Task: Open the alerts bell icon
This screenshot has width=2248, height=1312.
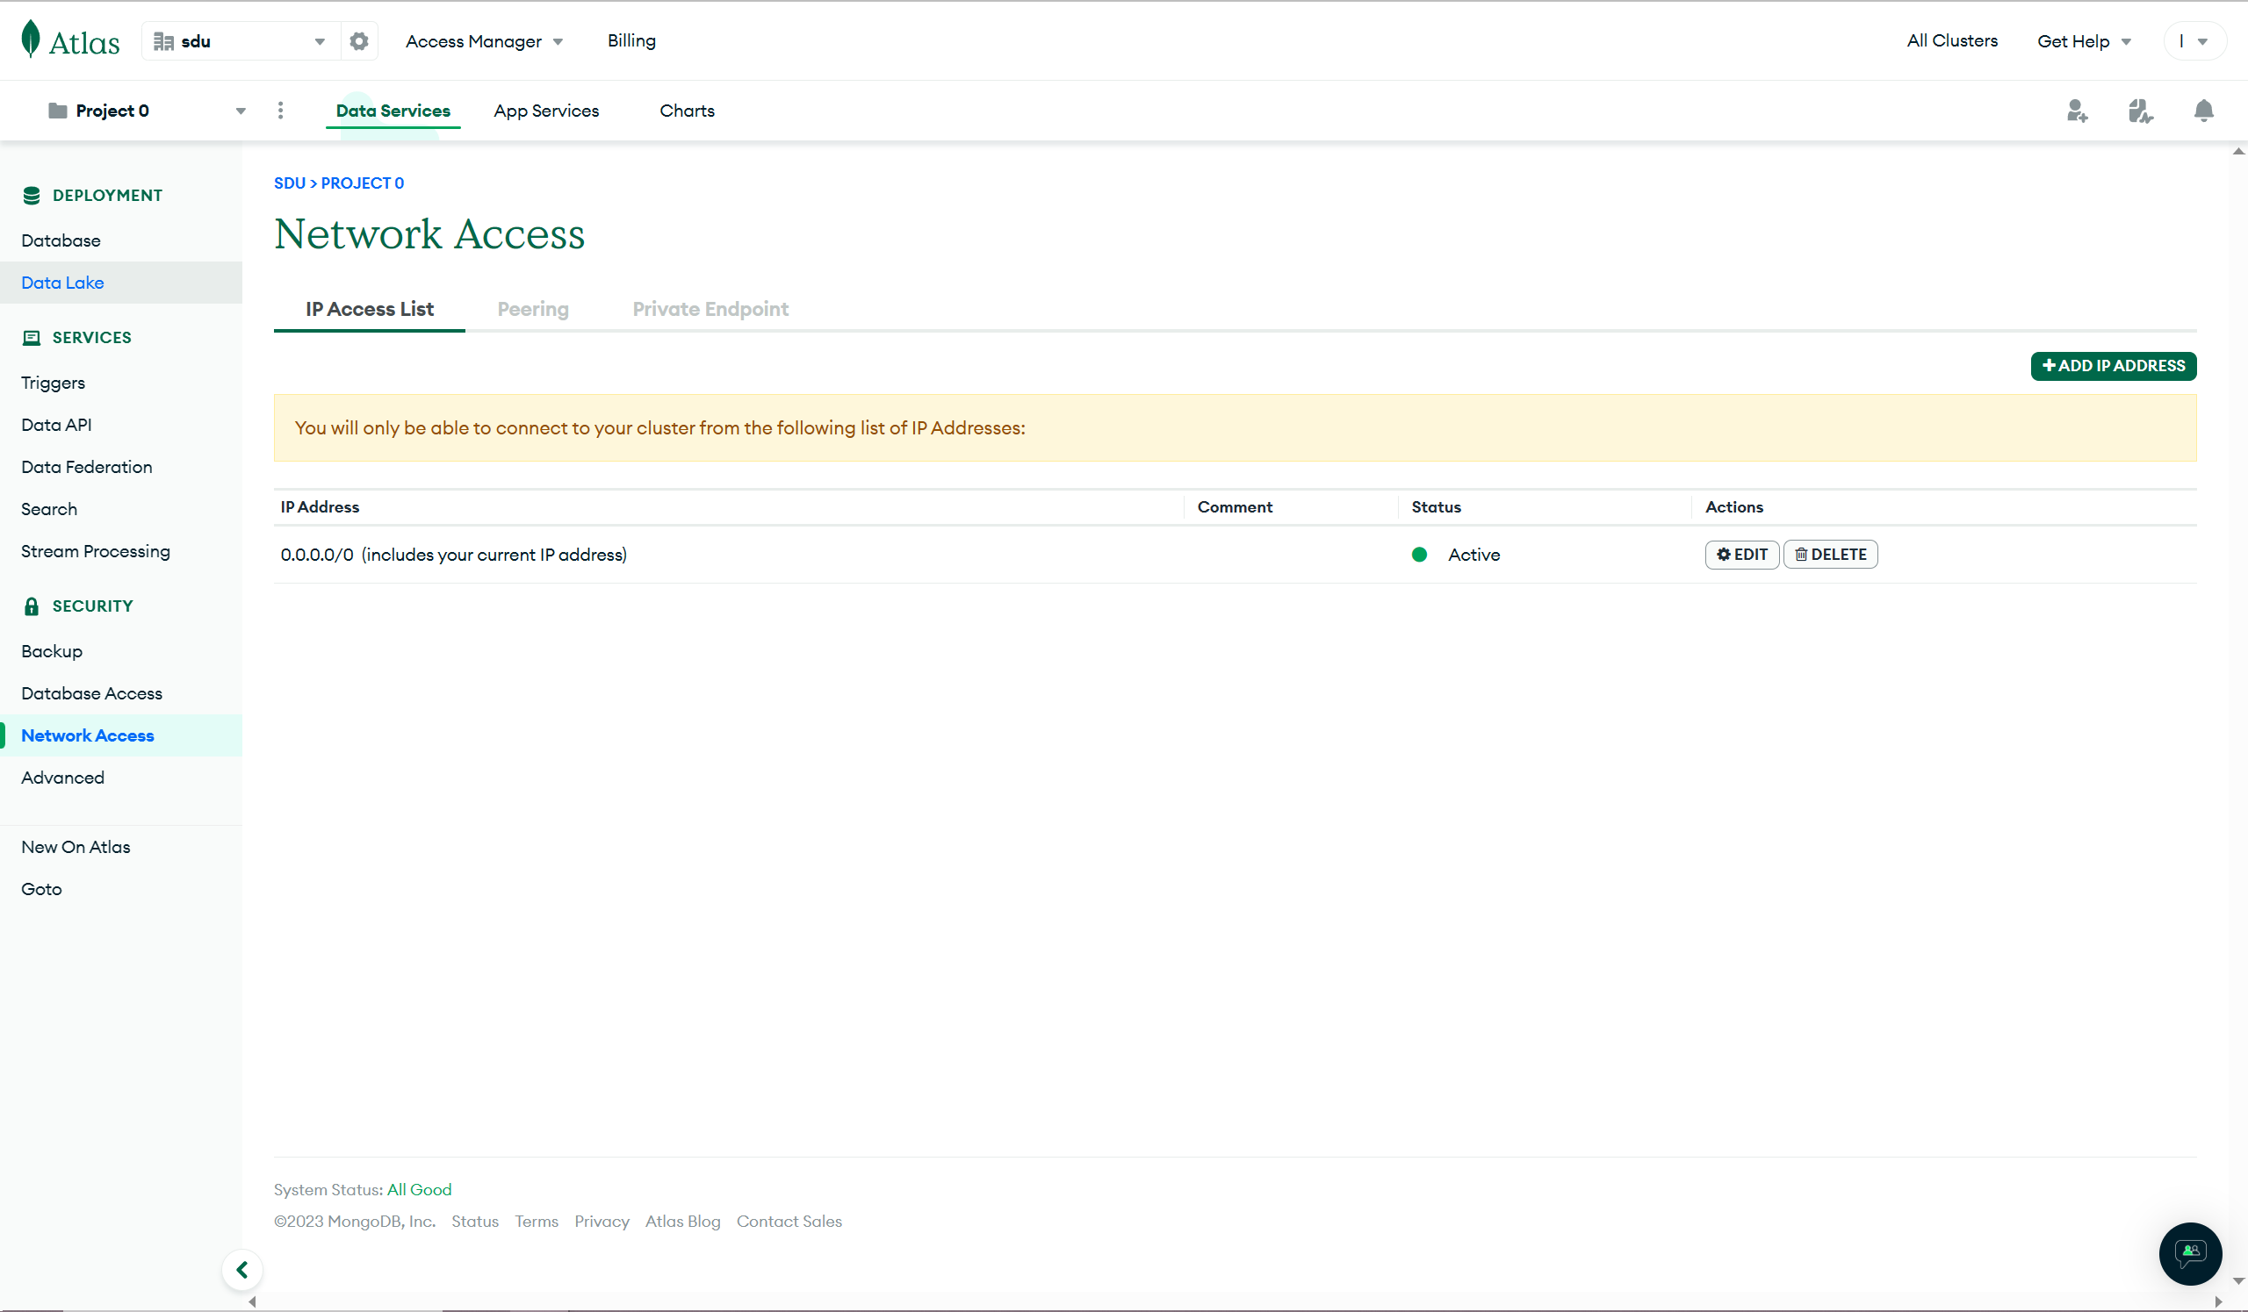Action: tap(2203, 111)
